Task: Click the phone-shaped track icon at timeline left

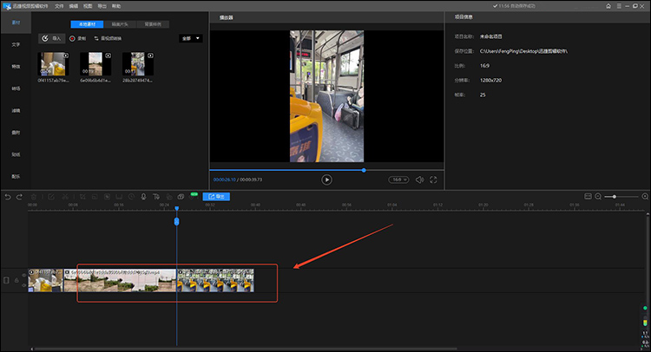Action: pyautogui.click(x=6, y=280)
